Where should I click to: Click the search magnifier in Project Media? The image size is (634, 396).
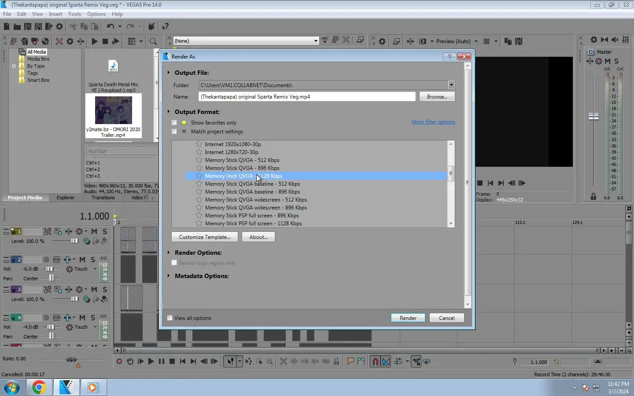pyautogui.click(x=153, y=41)
